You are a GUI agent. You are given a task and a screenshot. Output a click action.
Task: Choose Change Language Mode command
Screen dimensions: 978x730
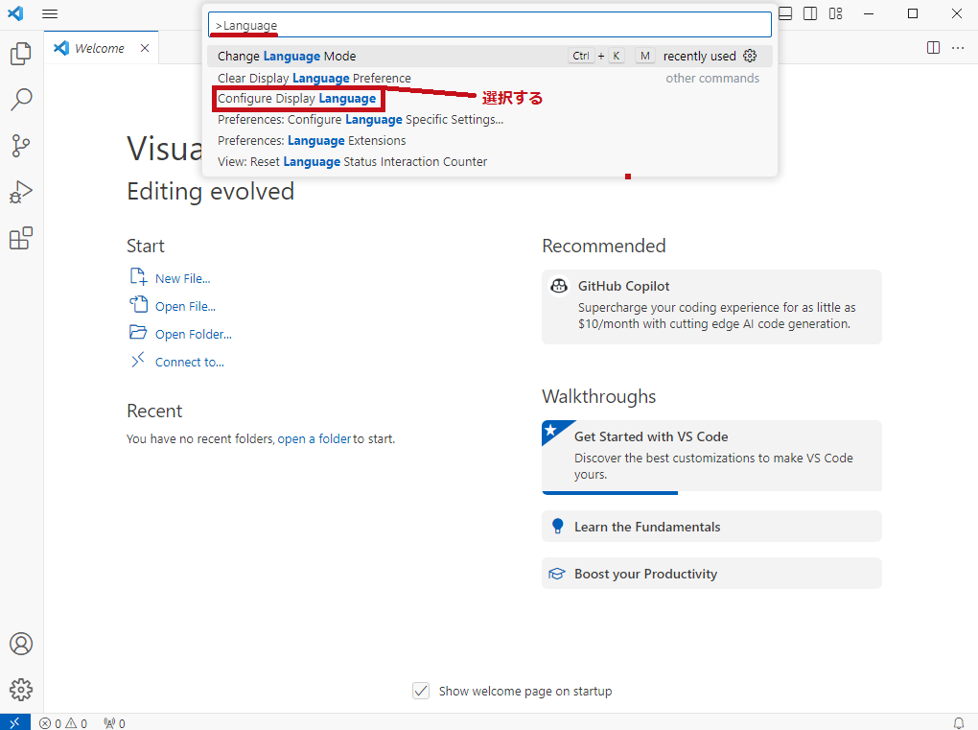(490, 57)
